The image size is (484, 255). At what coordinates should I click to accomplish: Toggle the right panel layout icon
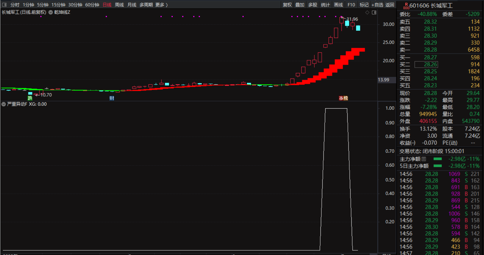point(374,12)
